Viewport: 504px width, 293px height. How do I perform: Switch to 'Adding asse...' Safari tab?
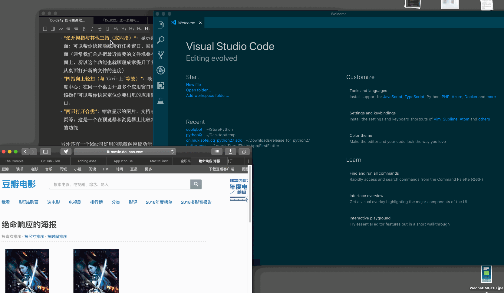tap(88, 161)
